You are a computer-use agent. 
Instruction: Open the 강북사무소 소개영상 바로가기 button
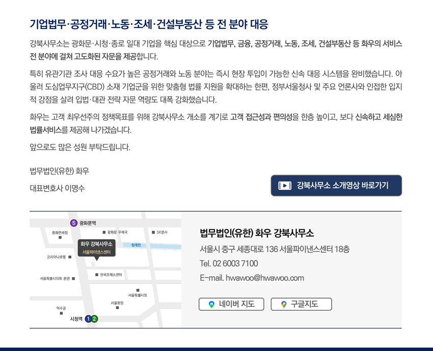pos(336,186)
